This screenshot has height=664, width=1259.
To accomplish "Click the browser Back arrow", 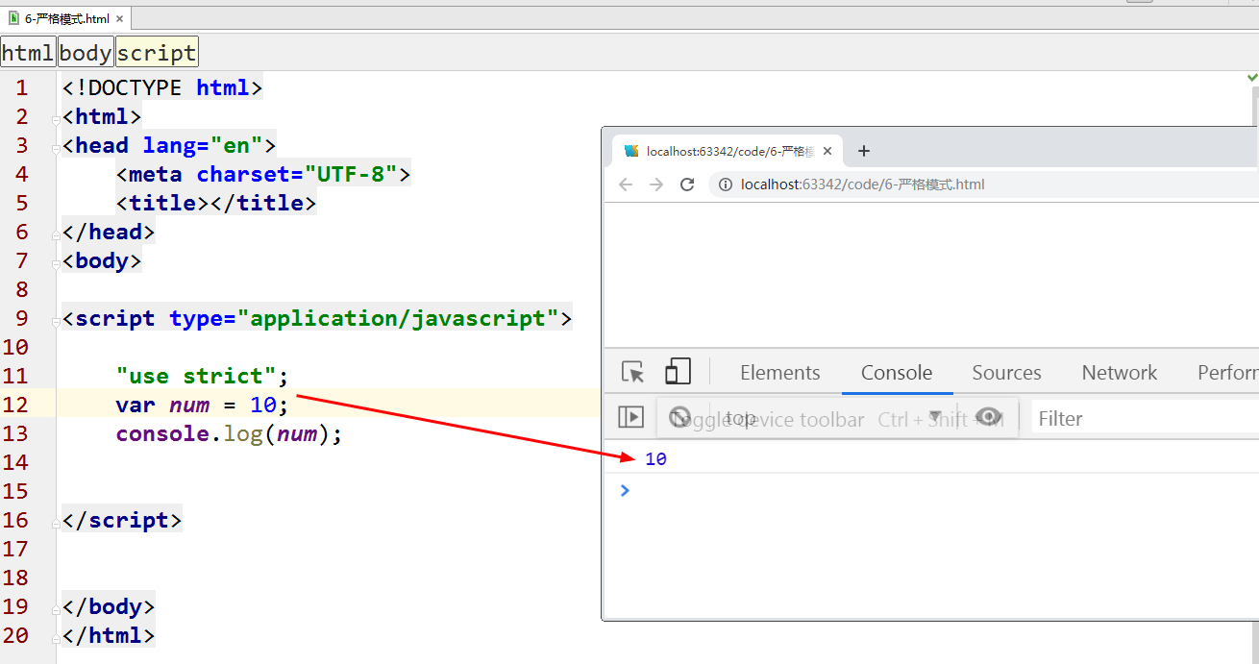I will (626, 184).
